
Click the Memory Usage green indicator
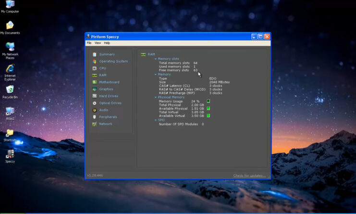pos(209,101)
